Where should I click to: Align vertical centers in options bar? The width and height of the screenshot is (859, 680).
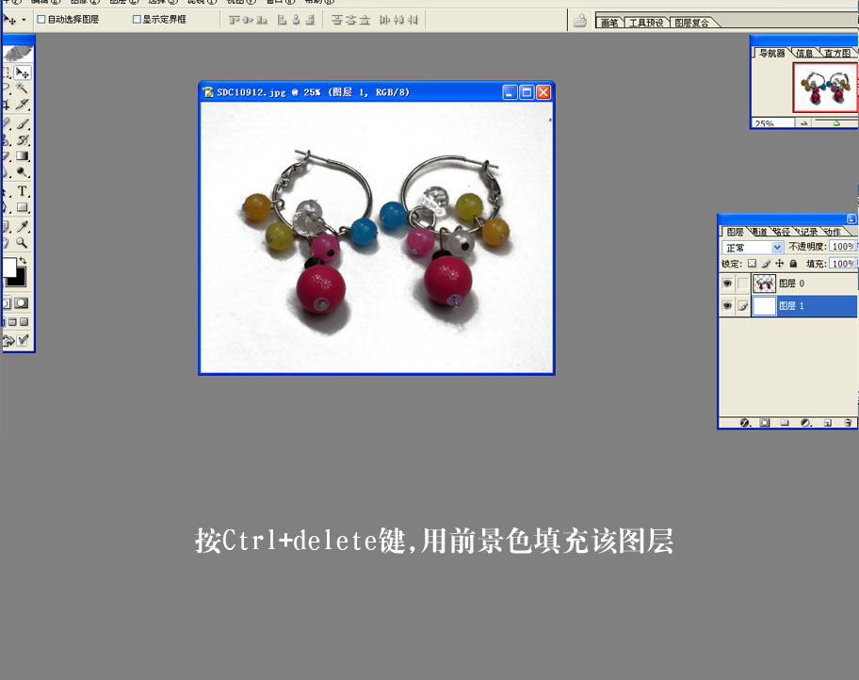click(248, 21)
